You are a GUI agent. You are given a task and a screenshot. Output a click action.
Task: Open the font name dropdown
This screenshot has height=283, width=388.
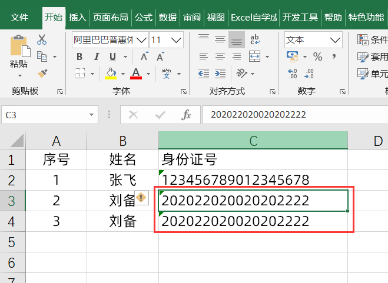coord(141,41)
